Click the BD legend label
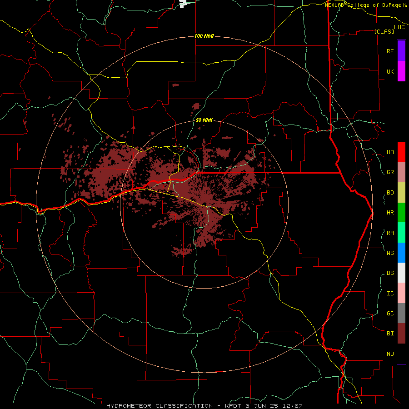 [390, 193]
